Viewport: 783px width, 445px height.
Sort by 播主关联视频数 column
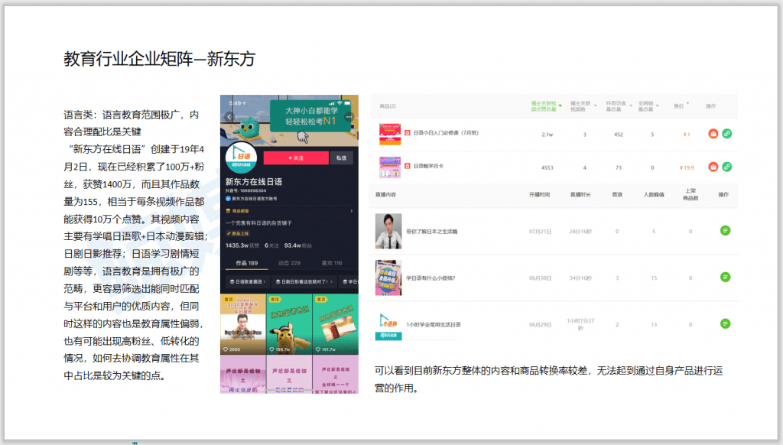click(x=583, y=106)
